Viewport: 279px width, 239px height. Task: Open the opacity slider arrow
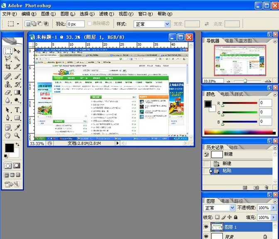[274, 208]
